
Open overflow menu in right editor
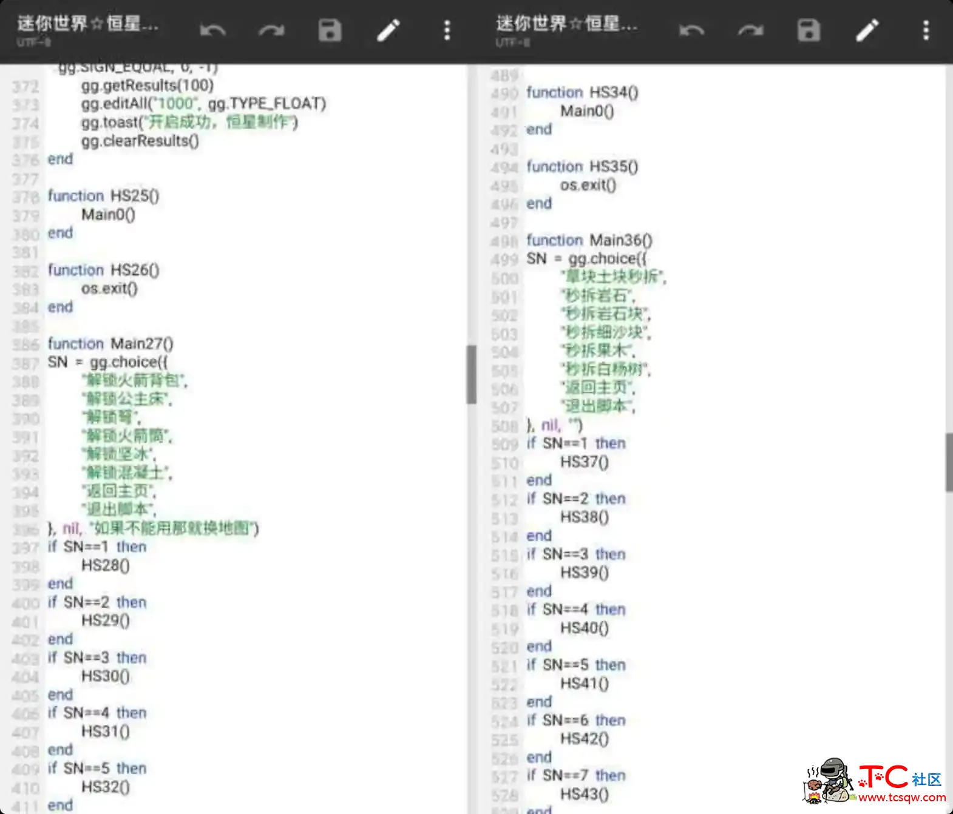pos(926,30)
